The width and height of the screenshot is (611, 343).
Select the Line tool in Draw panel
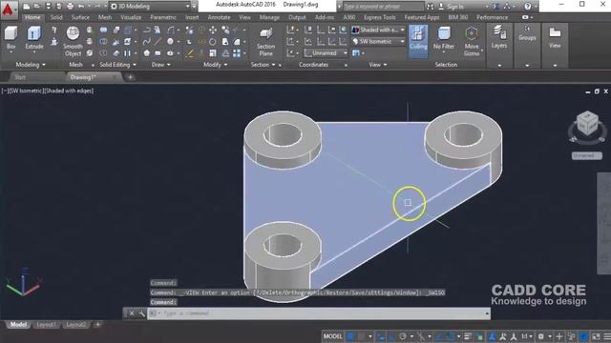(158, 41)
